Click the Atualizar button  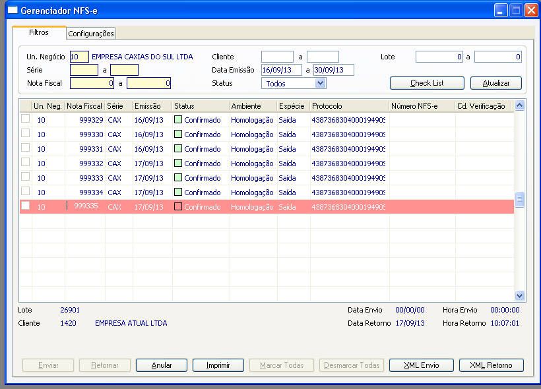click(495, 83)
